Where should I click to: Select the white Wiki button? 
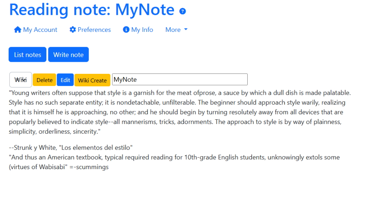(21, 80)
